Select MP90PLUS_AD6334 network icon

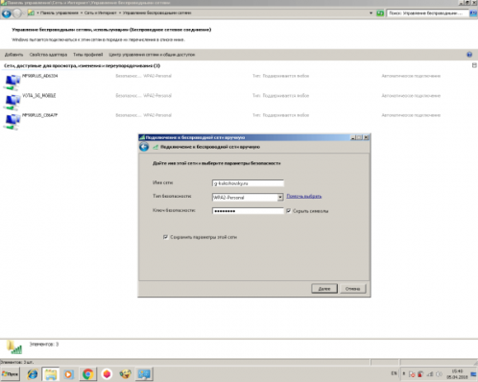(x=12, y=83)
